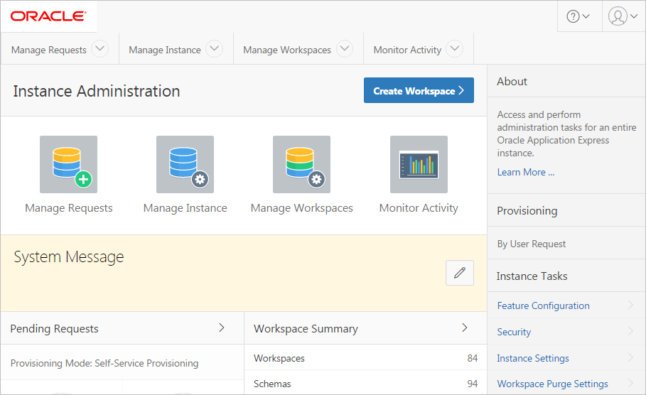Image resolution: width=646 pixels, height=395 pixels.
Task: Click the Manage Workspaces menu tab
Action: point(287,50)
